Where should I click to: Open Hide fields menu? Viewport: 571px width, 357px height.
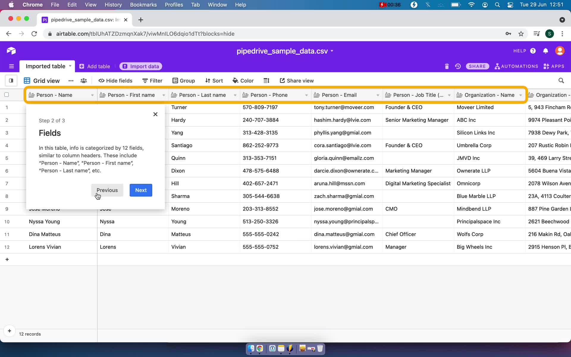(x=115, y=81)
